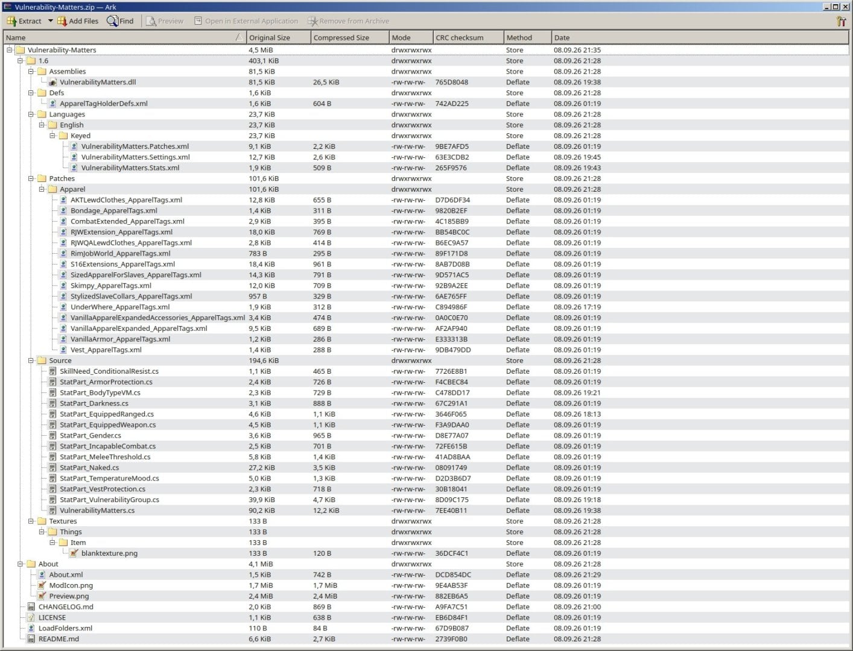Select StatPart_VulnerabilityGroup.cs entry
Viewport: 853px width, 651px height.
click(109, 500)
